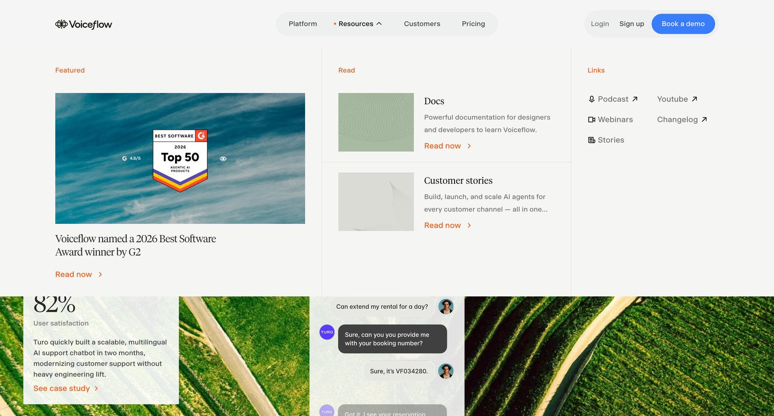The image size is (774, 416).
Task: Click the Featured section label
Action: point(70,71)
